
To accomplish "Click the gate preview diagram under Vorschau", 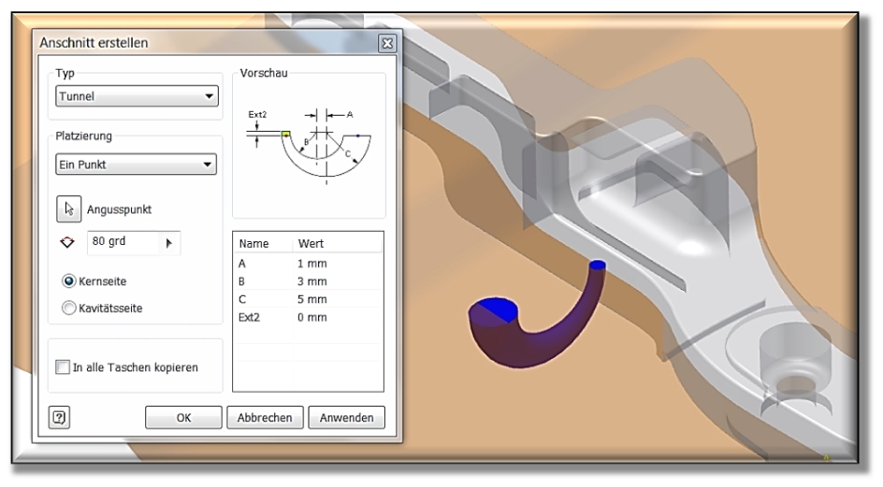I will [309, 145].
